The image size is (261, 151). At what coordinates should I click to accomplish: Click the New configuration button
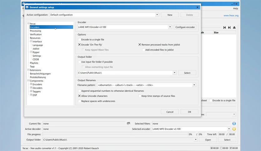tap(170, 15)
